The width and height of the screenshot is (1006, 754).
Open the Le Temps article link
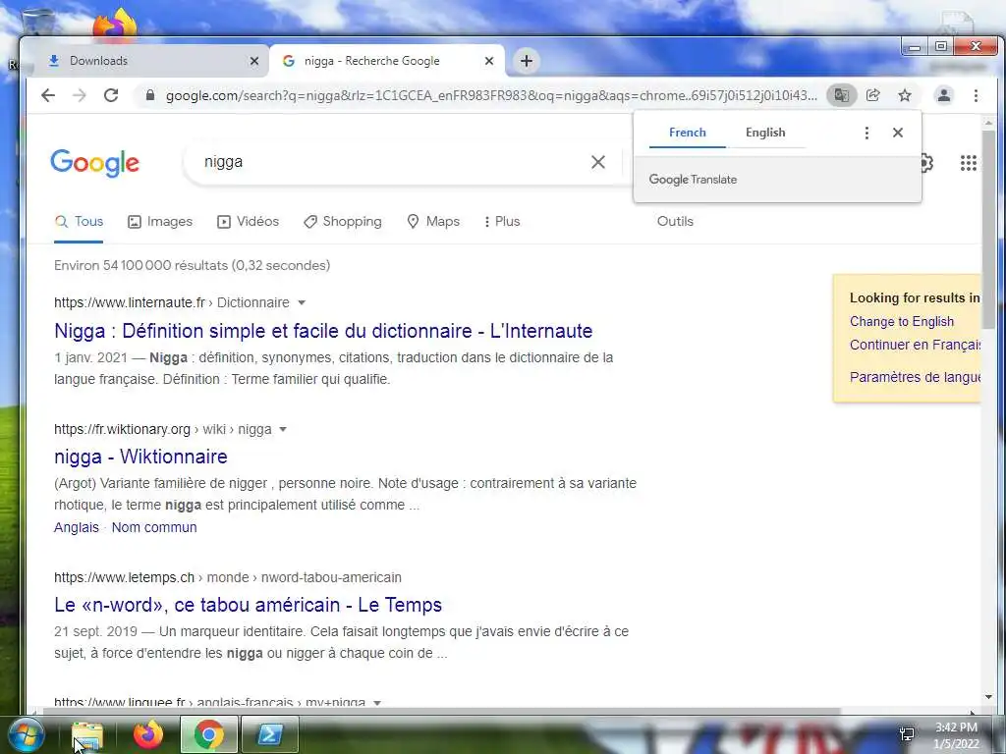coord(249,605)
